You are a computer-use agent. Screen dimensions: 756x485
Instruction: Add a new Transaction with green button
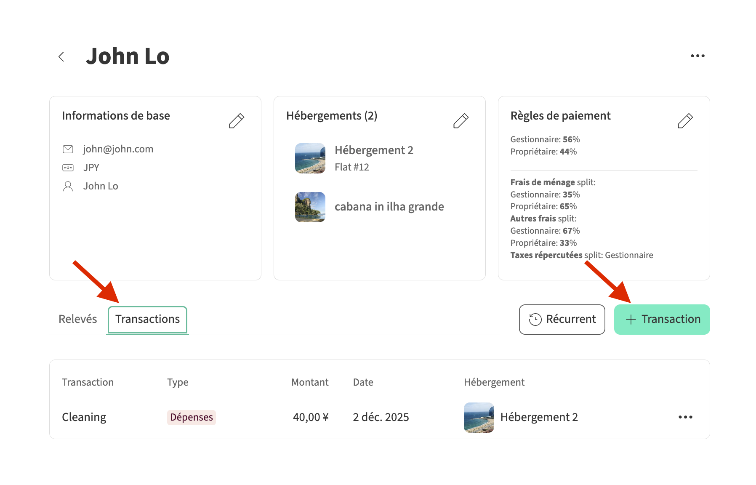662,320
